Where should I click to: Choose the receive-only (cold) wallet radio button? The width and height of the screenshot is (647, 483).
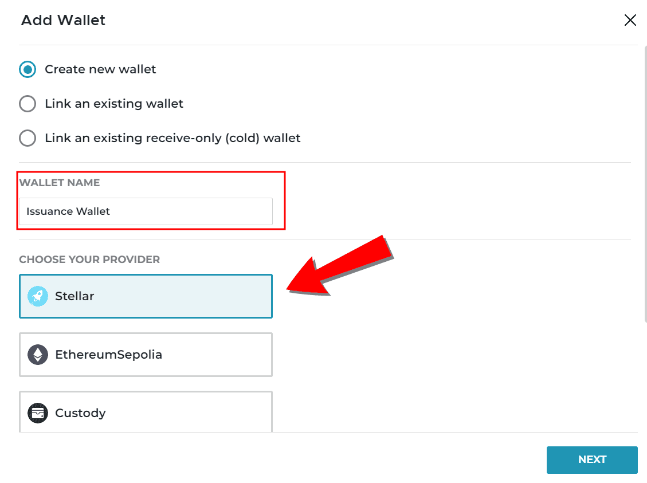(28, 138)
